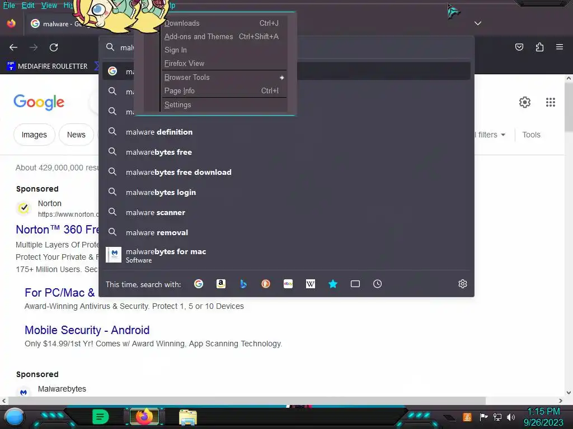Open Settings from the Tools menu
Image resolution: width=573 pixels, height=429 pixels.
[x=224, y=104]
